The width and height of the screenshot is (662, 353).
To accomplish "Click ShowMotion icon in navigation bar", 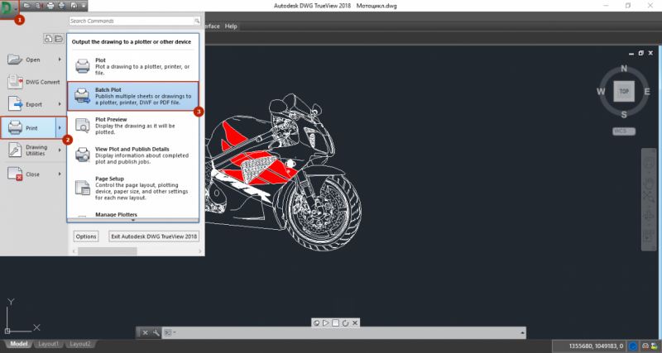I will point(648,236).
